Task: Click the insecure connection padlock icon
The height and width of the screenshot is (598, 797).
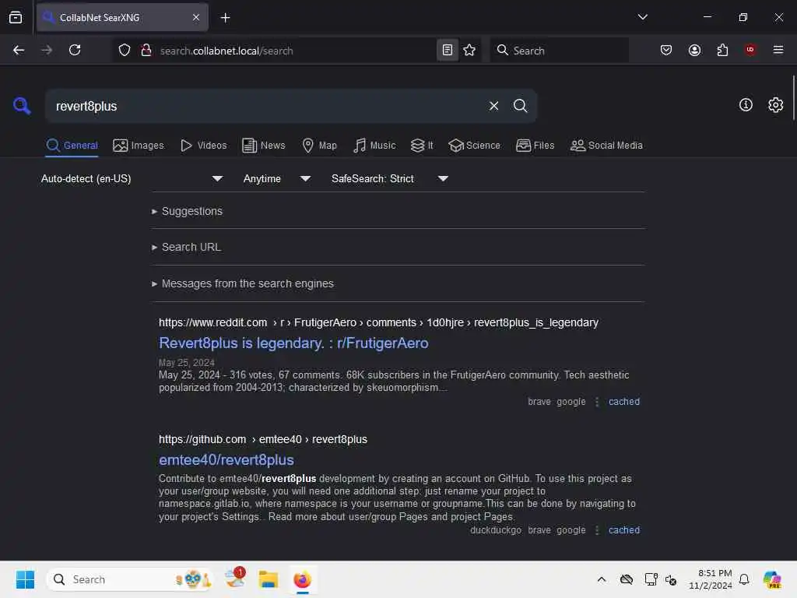Action: click(x=146, y=50)
